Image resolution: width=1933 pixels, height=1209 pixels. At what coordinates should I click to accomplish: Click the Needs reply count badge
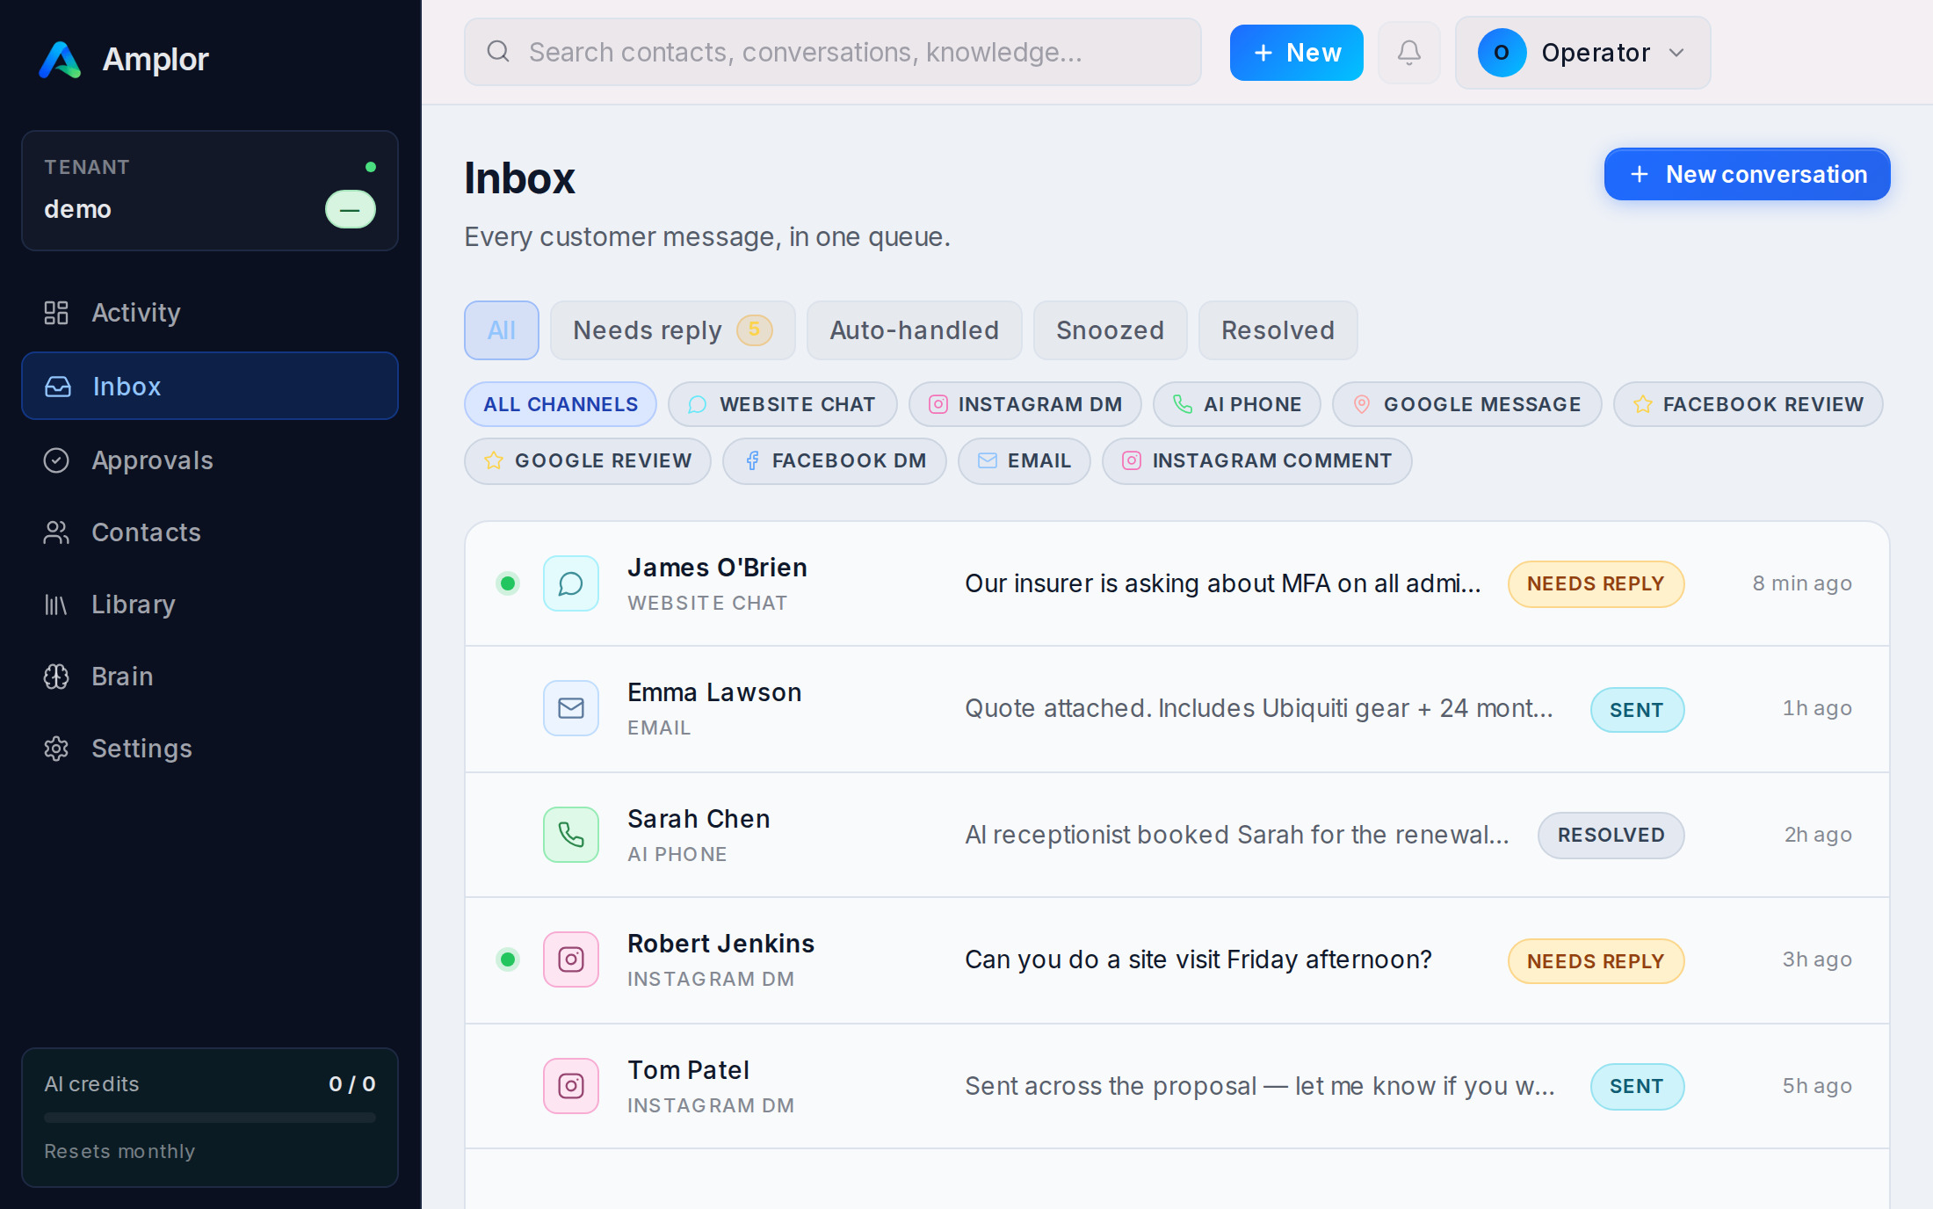(x=754, y=330)
